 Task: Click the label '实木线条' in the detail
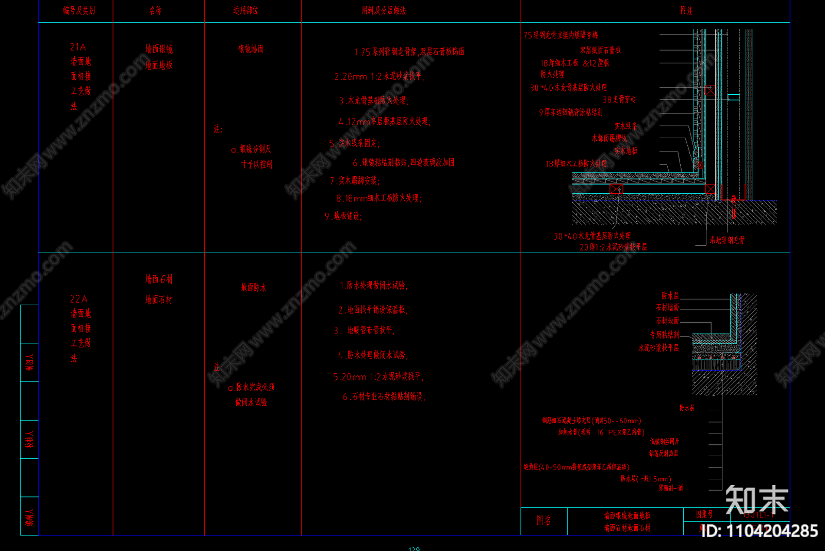[625, 126]
